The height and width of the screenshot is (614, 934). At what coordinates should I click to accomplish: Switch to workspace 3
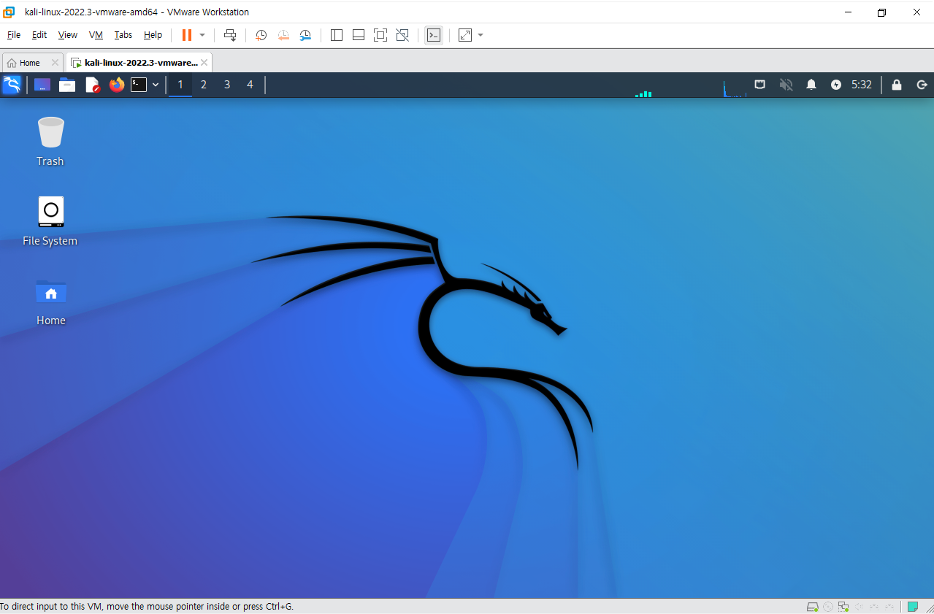coord(227,85)
